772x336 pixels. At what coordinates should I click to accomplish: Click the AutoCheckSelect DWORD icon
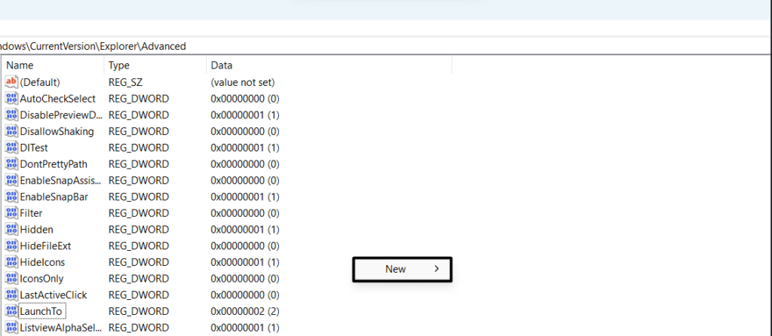[11, 99]
